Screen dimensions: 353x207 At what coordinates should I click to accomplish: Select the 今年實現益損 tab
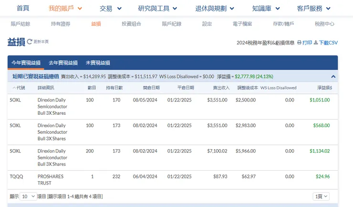[x=26, y=63]
